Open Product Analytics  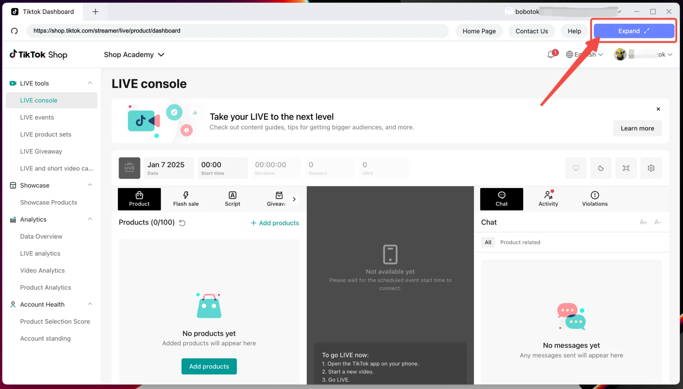click(x=45, y=287)
